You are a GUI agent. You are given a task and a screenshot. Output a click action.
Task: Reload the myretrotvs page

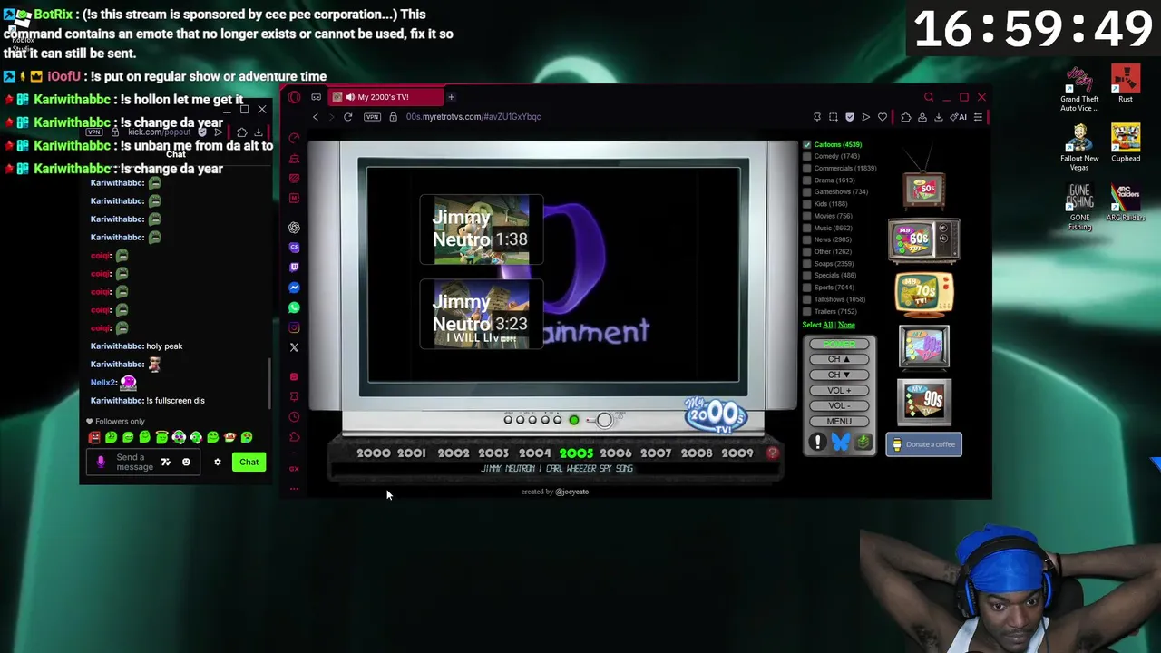tap(347, 117)
